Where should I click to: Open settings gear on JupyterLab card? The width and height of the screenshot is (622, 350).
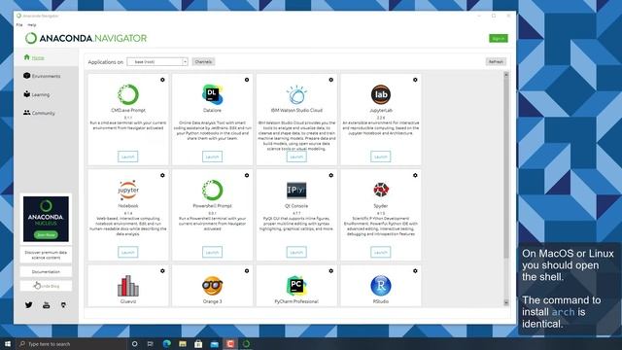415,80
